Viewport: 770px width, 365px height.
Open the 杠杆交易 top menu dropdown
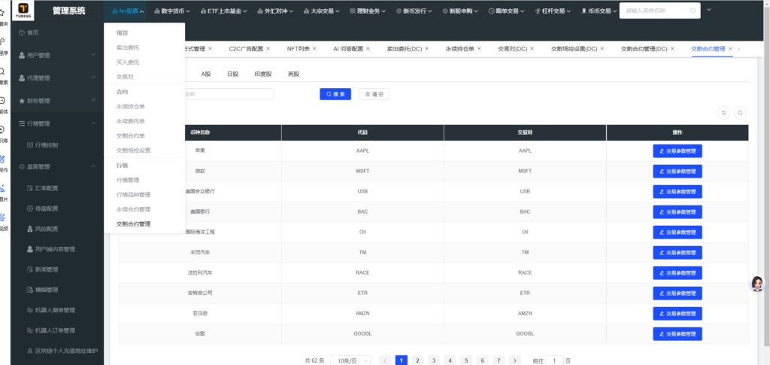553,11
